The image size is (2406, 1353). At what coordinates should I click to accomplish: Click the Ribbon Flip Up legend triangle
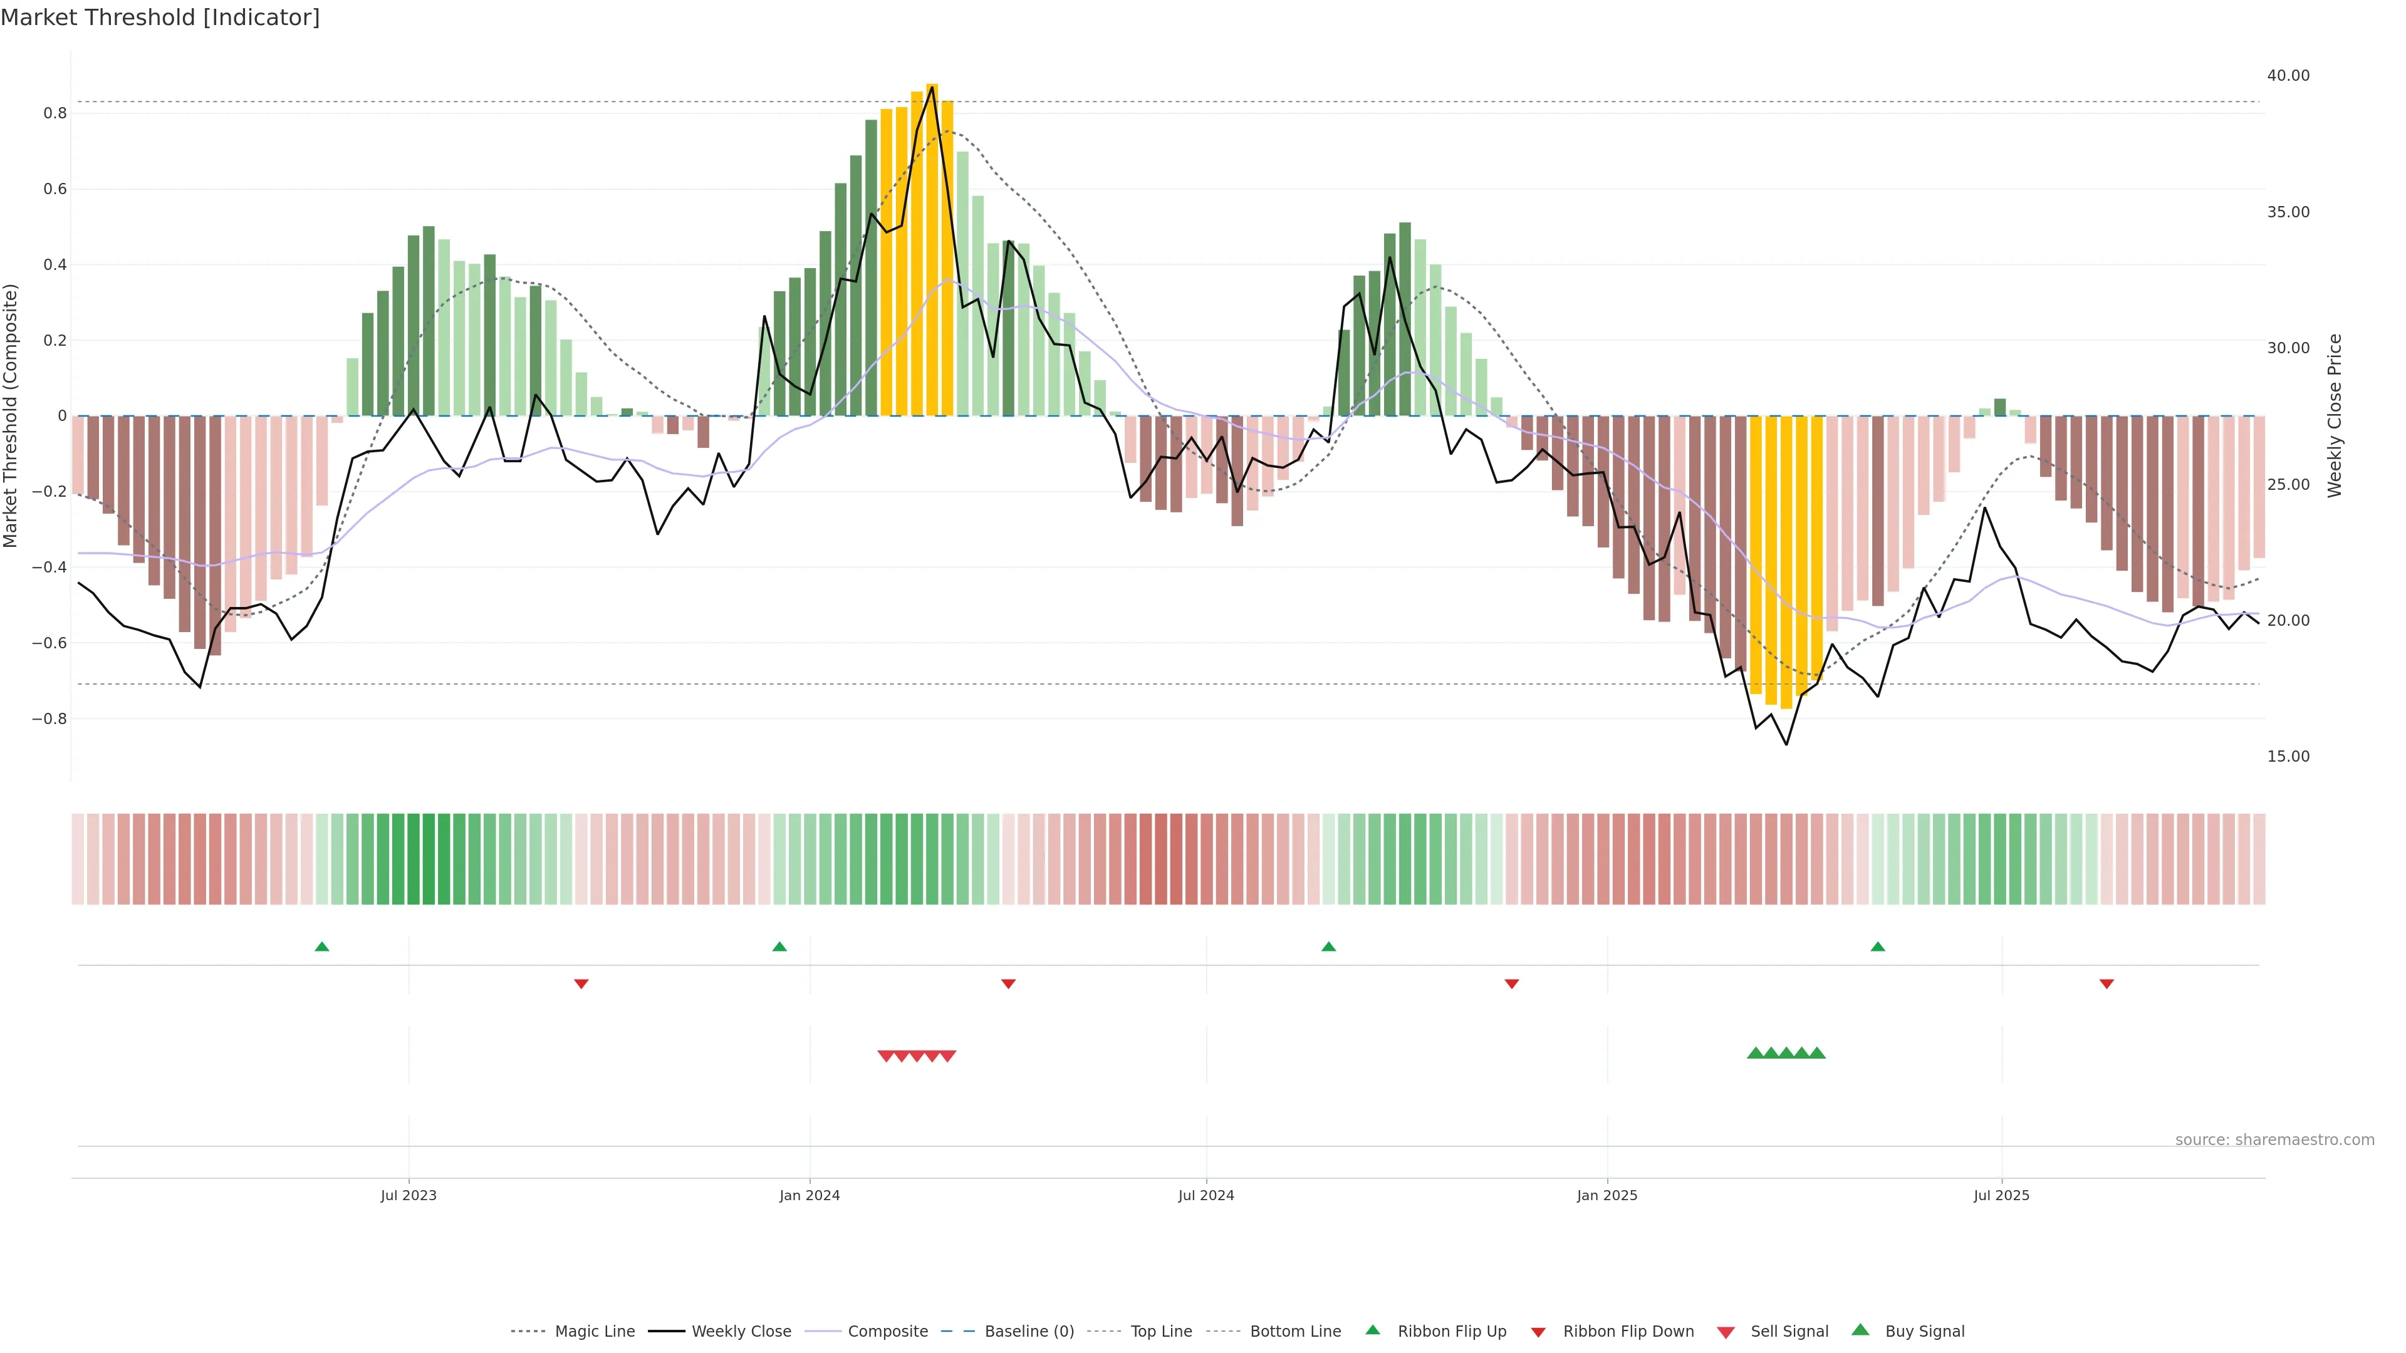[x=1372, y=1330]
